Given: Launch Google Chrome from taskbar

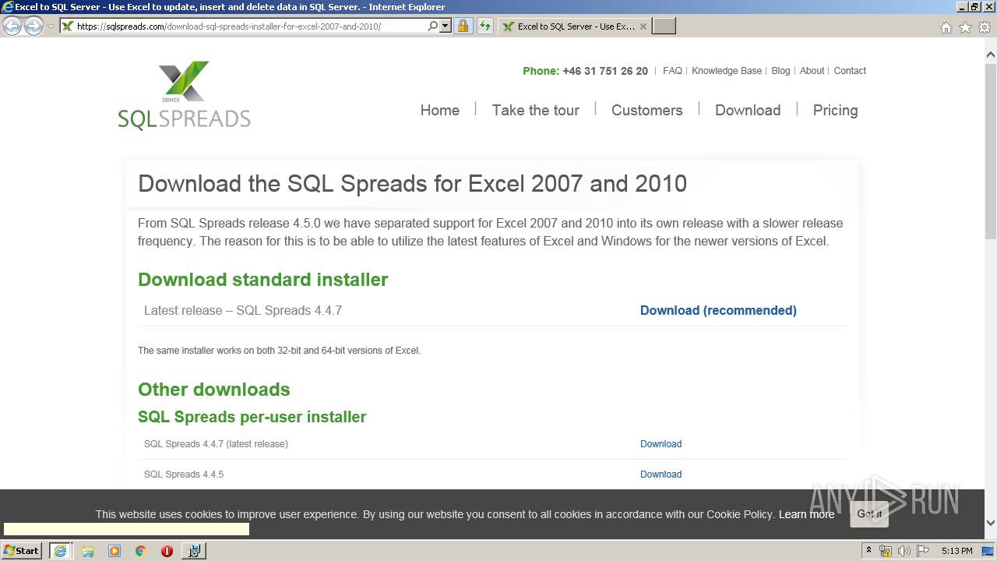Looking at the screenshot, I should [140, 551].
